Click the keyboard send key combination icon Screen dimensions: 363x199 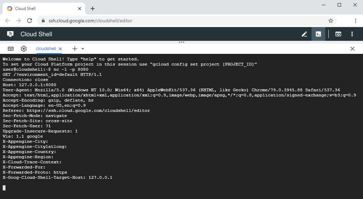[11, 49]
